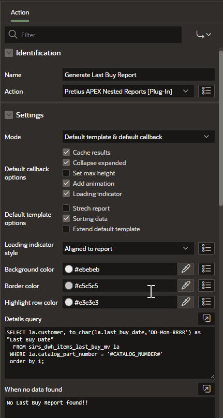Check the Strech report checkbox
The width and height of the screenshot is (223, 418).
(66, 208)
